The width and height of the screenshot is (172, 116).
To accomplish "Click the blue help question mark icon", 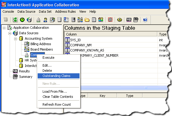I will 145,20.
